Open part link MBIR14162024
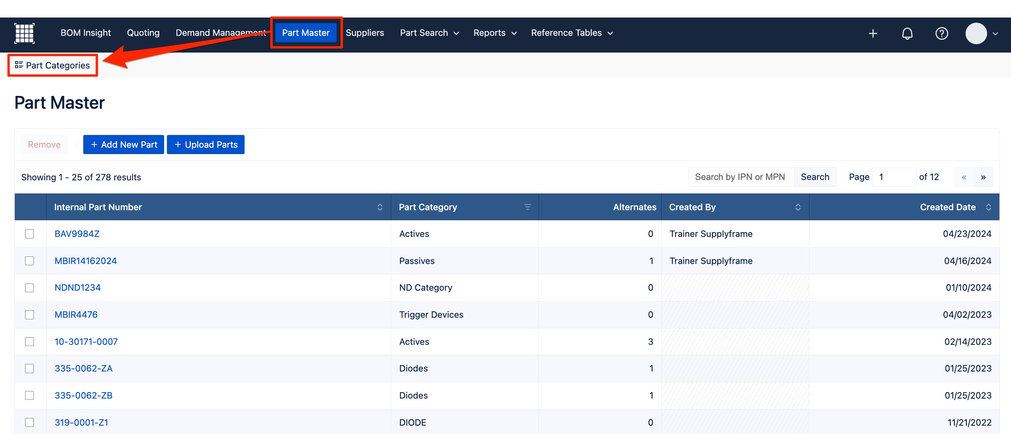This screenshot has height=434, width=1011. (x=86, y=261)
